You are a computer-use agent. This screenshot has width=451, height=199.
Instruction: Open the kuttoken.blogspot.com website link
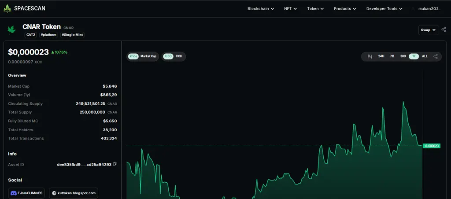point(74,193)
